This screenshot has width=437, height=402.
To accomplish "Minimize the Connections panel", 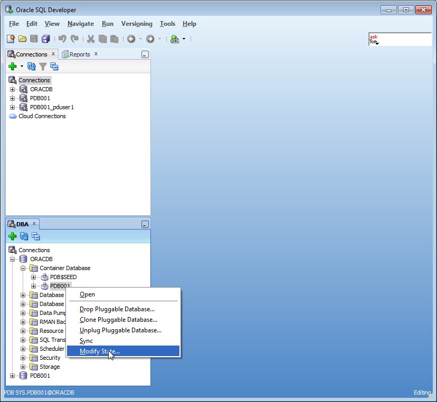I will [x=145, y=54].
